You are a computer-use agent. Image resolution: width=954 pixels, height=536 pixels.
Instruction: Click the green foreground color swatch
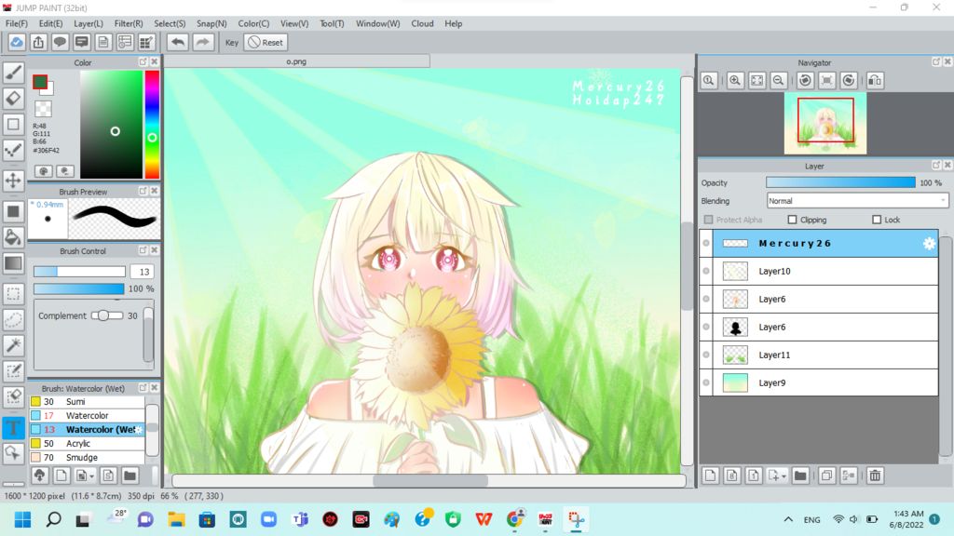click(x=40, y=82)
